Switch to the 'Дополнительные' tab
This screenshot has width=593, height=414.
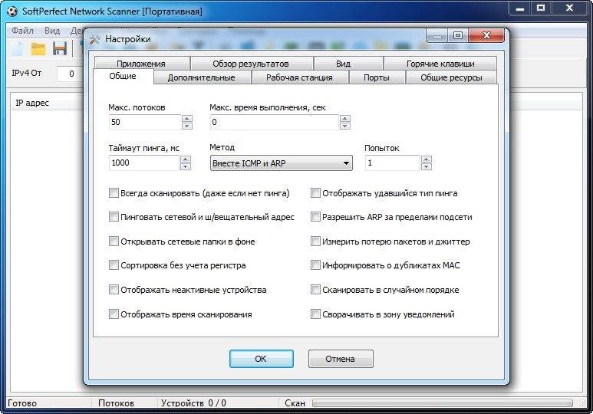tap(202, 77)
